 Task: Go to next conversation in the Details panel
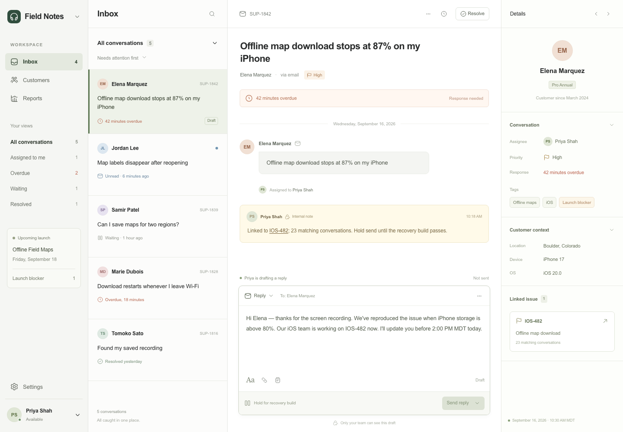pos(608,14)
